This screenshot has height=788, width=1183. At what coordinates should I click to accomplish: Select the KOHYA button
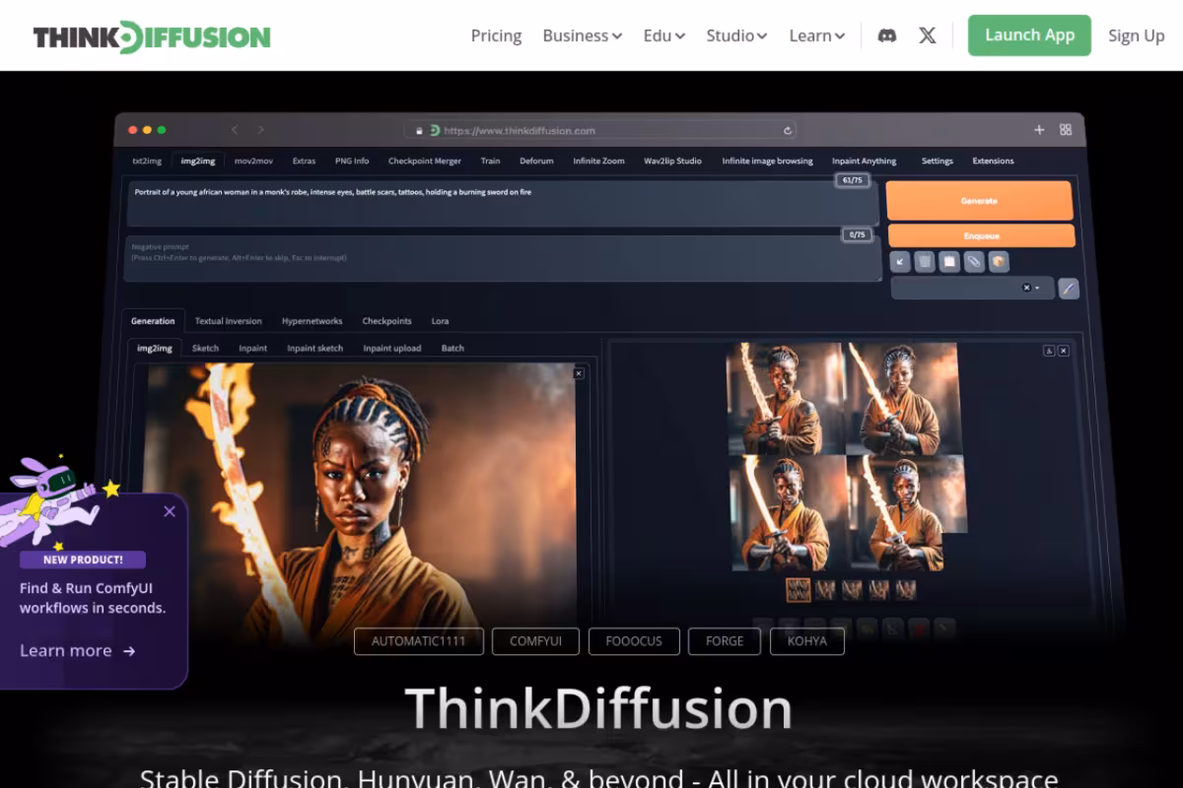tap(807, 641)
